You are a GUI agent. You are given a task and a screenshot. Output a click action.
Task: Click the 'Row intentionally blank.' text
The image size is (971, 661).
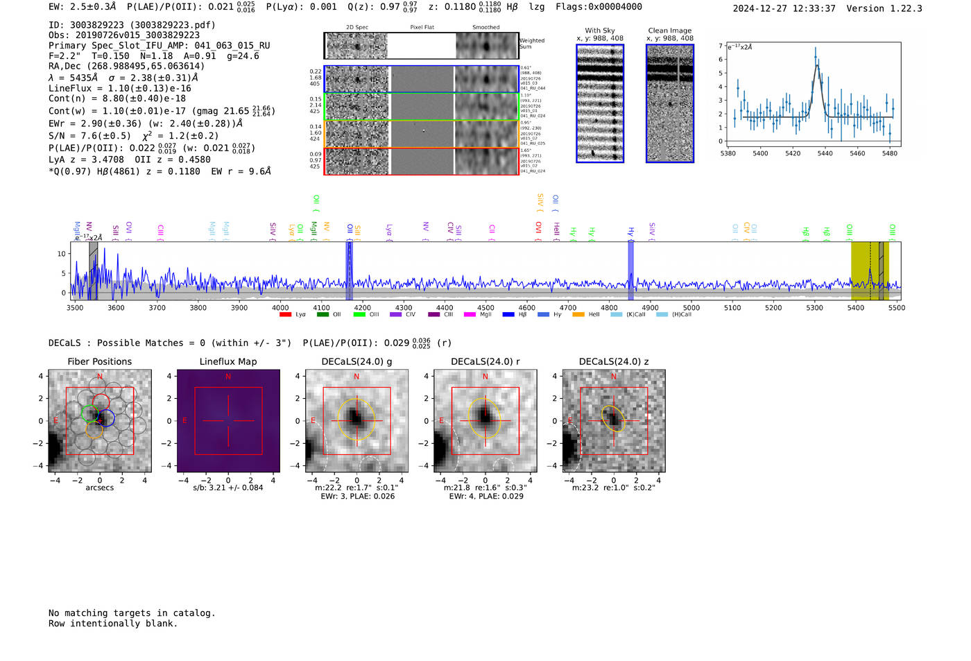(x=113, y=624)
